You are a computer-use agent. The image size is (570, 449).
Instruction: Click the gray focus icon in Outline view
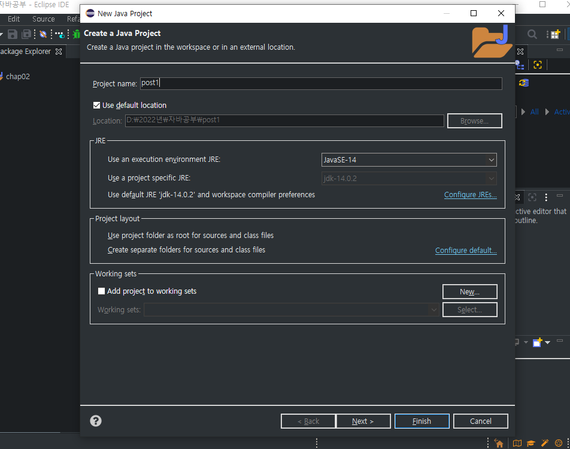click(532, 197)
